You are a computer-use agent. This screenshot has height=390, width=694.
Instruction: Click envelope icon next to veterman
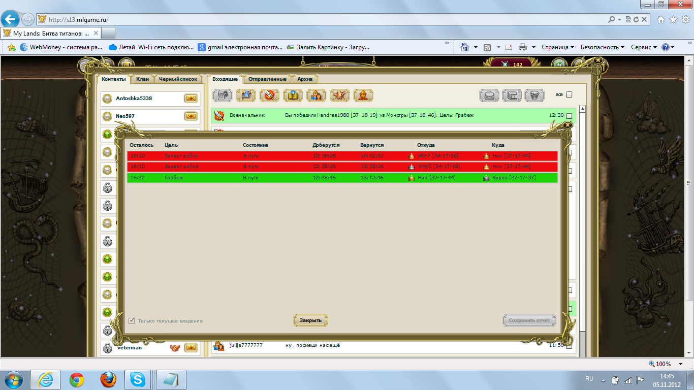[x=191, y=348]
